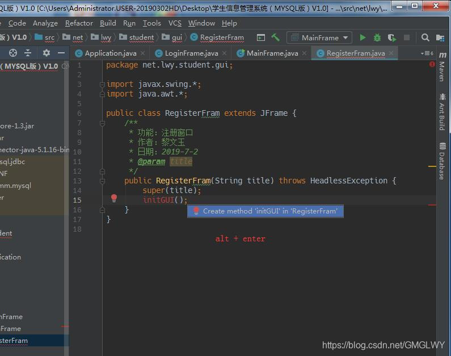Click the Stop process square icon
This screenshot has width=451, height=356.
[x=407, y=37]
